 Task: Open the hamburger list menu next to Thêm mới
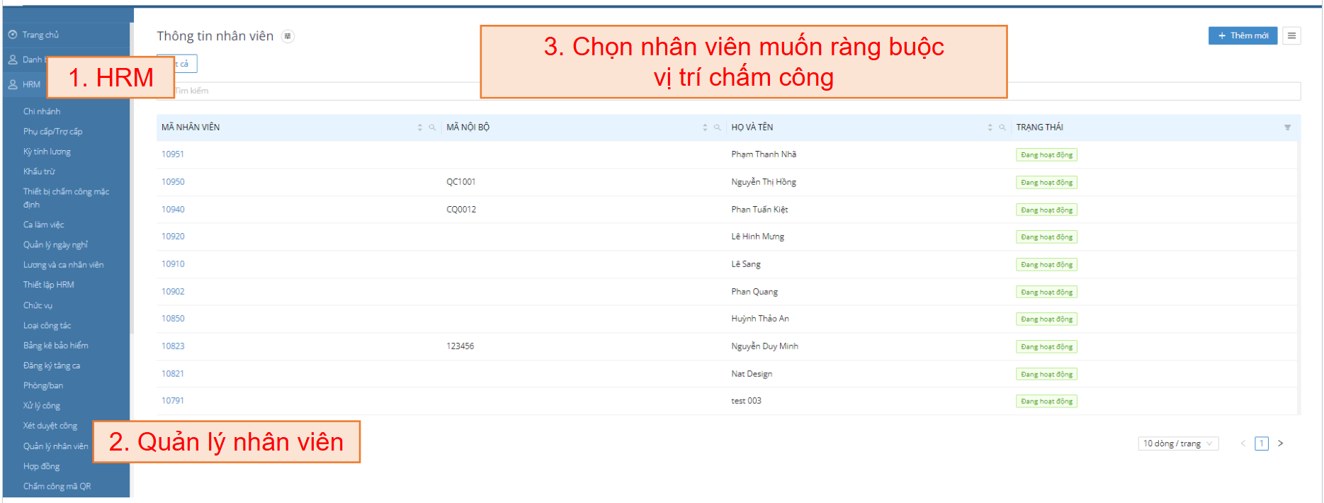point(1291,35)
